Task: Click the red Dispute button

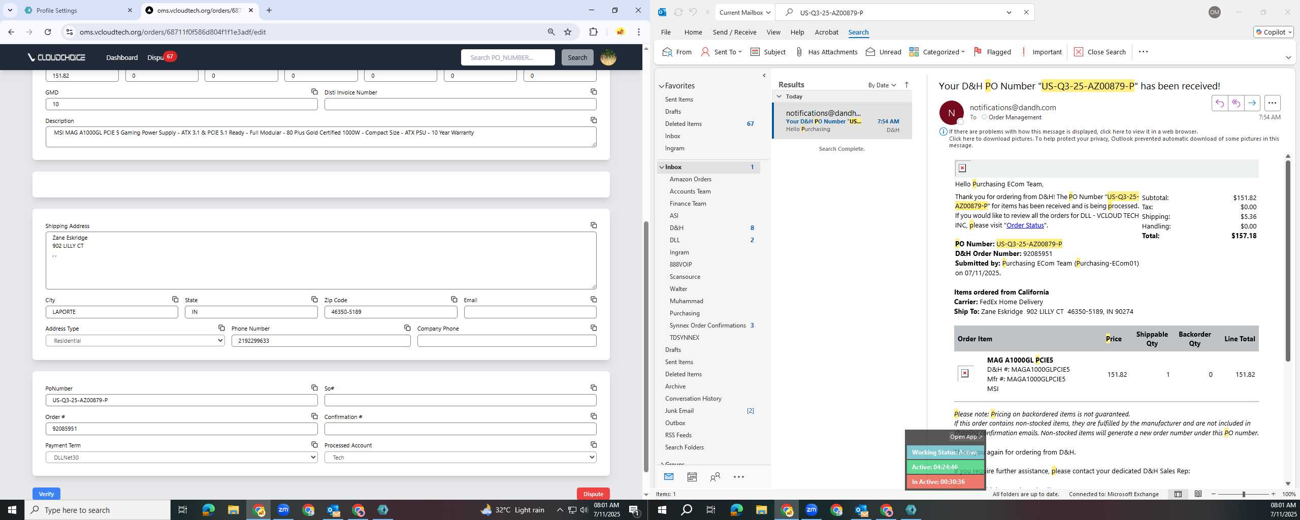Action: tap(593, 494)
